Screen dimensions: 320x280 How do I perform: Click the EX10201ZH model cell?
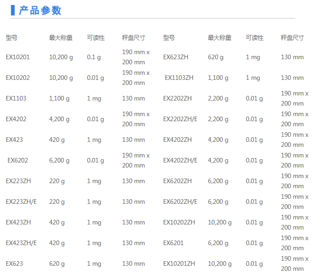click(179, 264)
